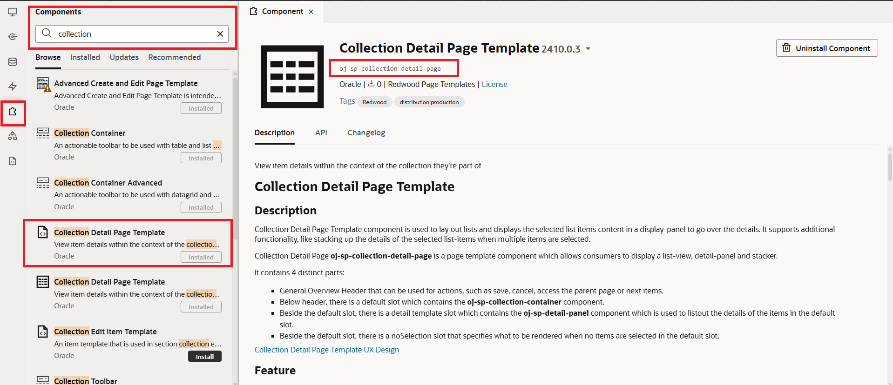This screenshot has width=893, height=385.
Task: Click the puzzle icon on the Component tab
Action: point(254,11)
